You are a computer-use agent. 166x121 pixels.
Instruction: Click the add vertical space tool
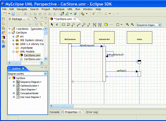(94, 25)
